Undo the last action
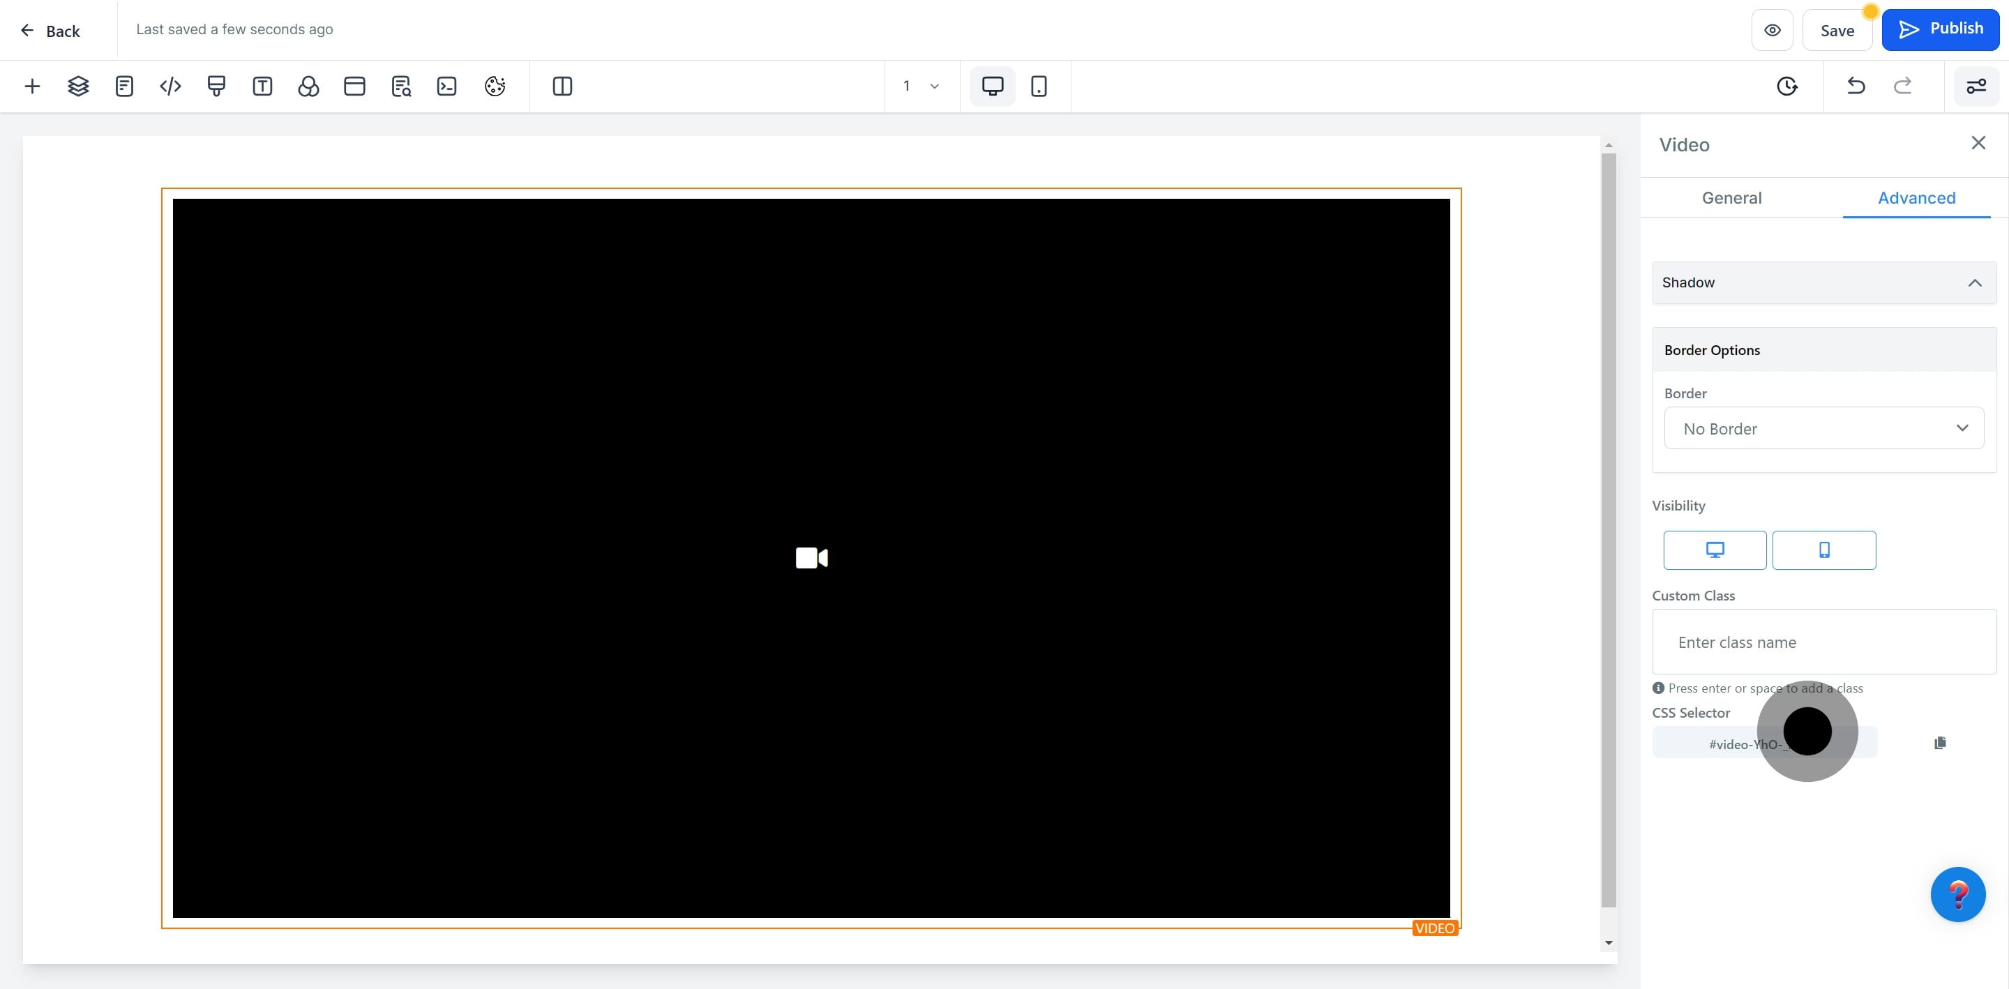The width and height of the screenshot is (2009, 989). (1856, 86)
